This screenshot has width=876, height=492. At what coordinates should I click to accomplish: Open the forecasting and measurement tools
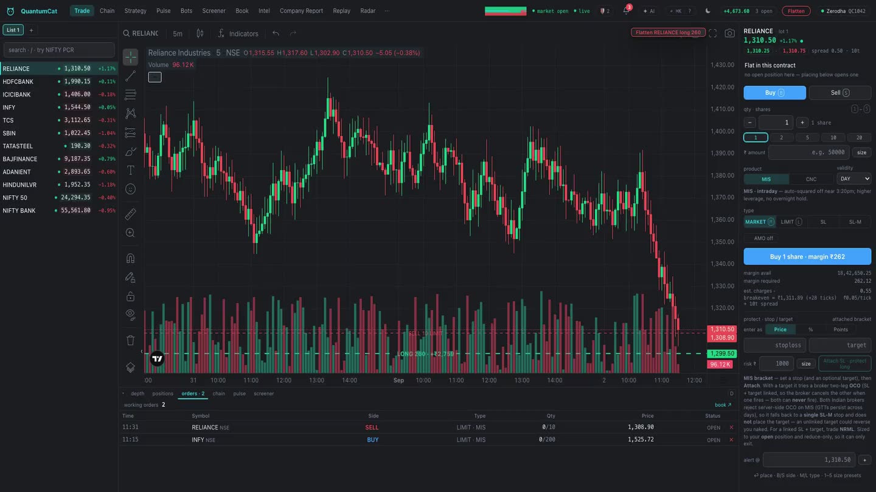click(130, 132)
